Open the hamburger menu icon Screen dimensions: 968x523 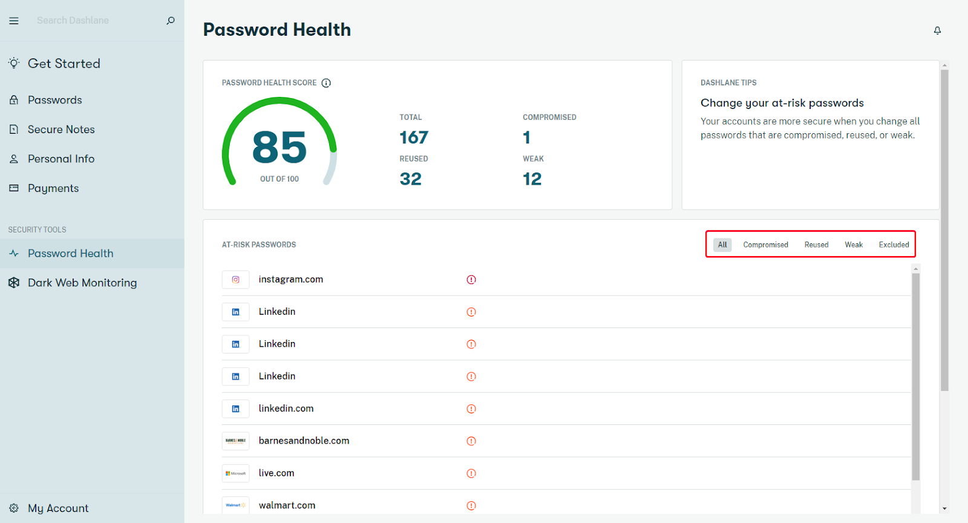point(14,21)
